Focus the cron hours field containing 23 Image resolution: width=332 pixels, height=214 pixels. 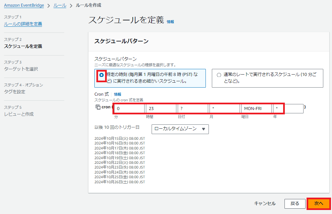click(161, 108)
